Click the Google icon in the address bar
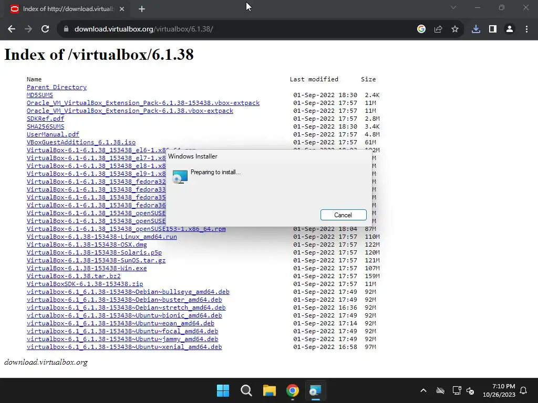The height and width of the screenshot is (403, 538). coord(421,29)
